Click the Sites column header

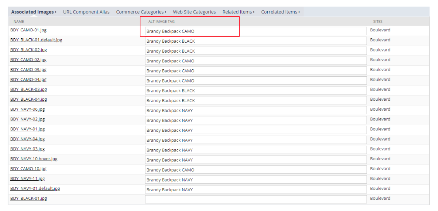click(377, 22)
